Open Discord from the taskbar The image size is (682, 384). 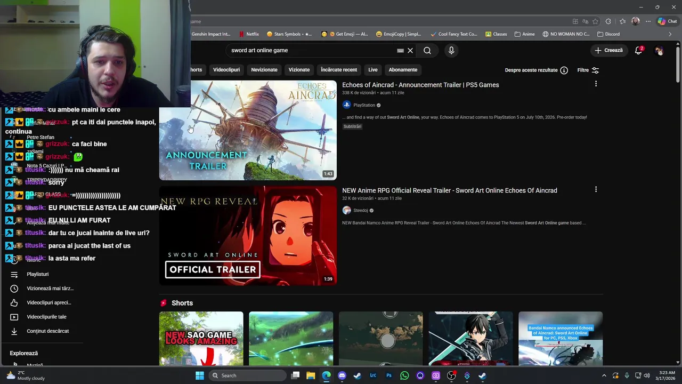click(342, 375)
